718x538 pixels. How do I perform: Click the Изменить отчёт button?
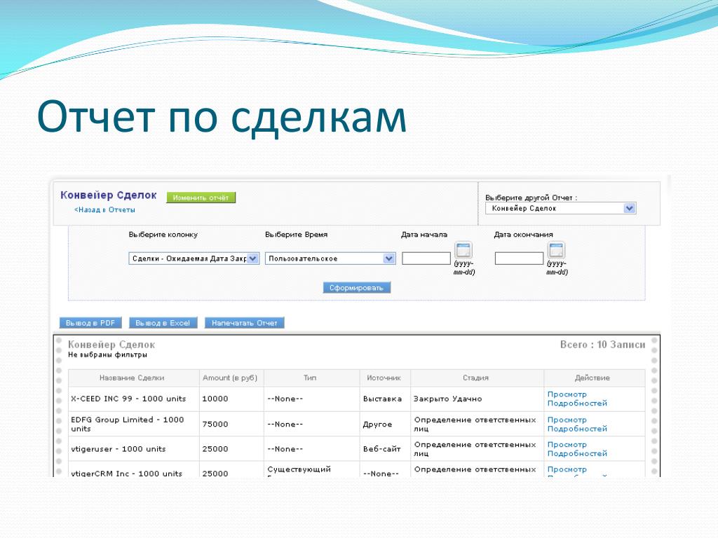click(x=201, y=198)
